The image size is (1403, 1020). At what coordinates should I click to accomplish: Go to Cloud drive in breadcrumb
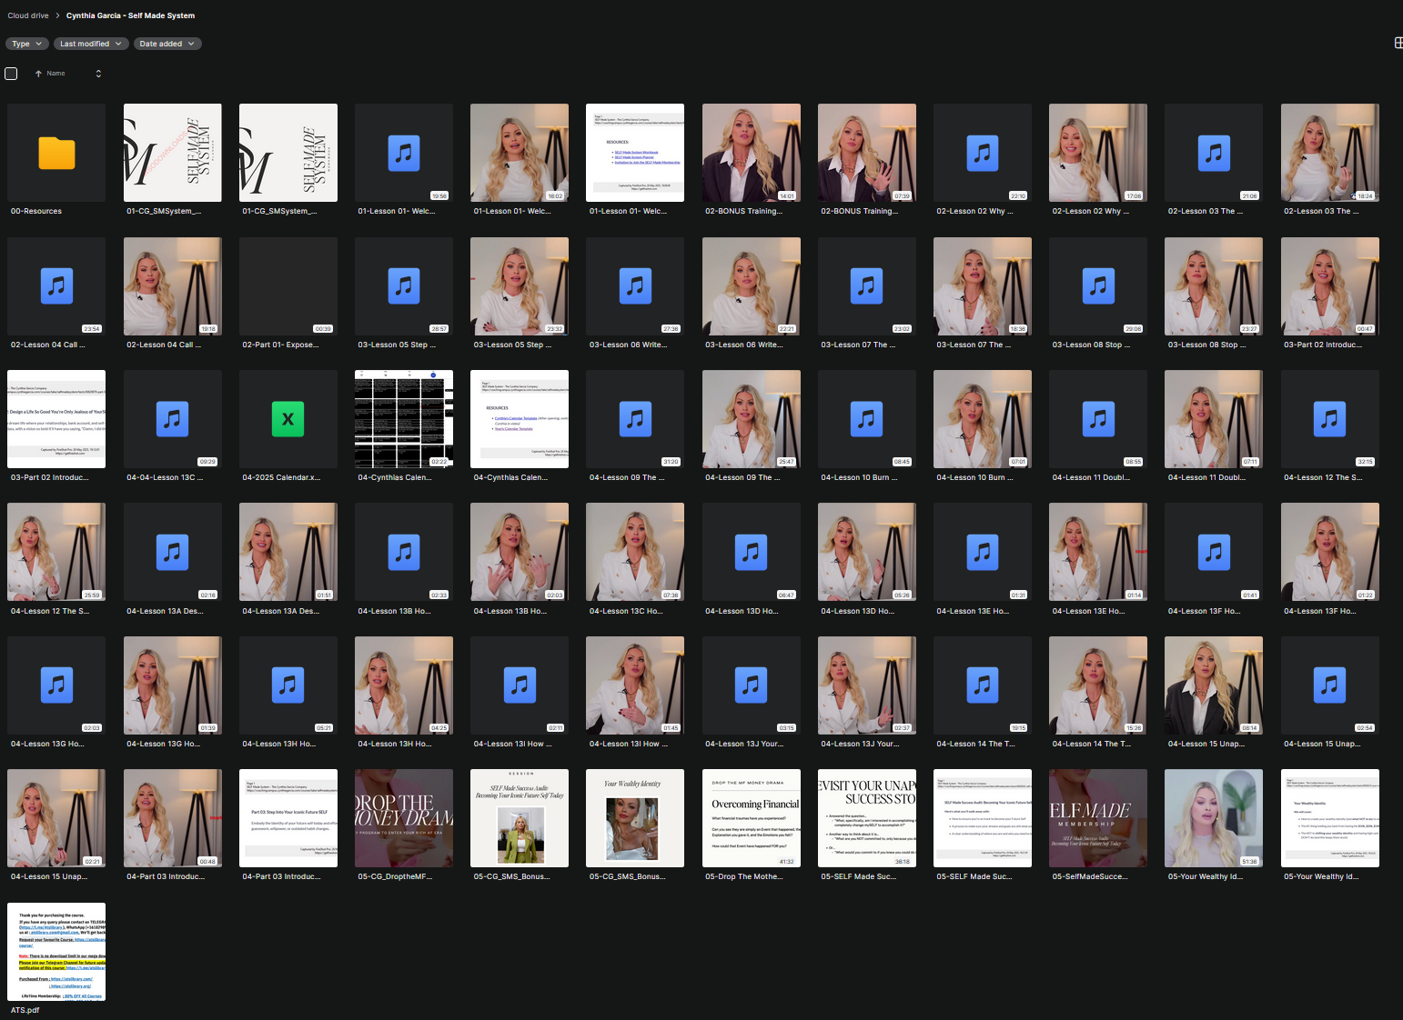pyautogui.click(x=28, y=15)
